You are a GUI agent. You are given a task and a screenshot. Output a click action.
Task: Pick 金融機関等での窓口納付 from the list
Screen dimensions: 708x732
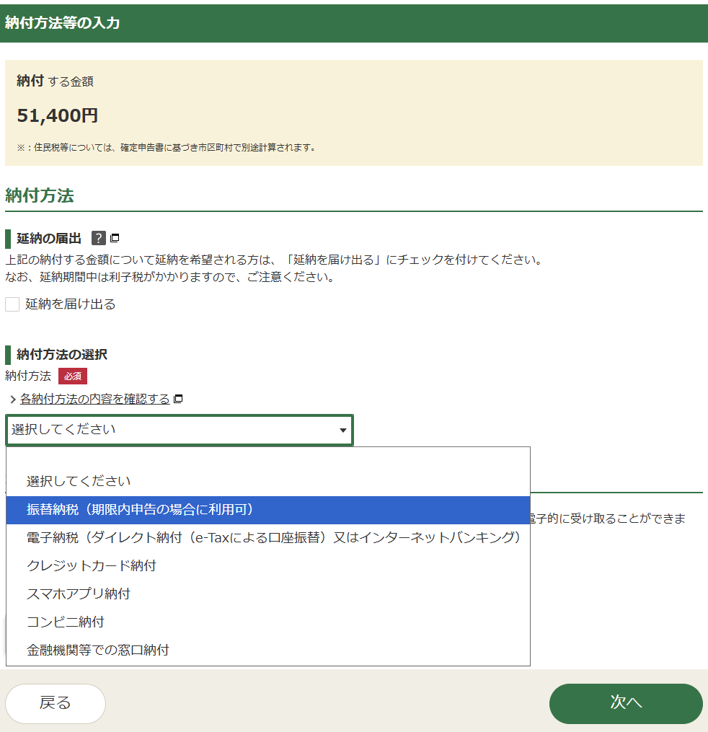(x=98, y=651)
